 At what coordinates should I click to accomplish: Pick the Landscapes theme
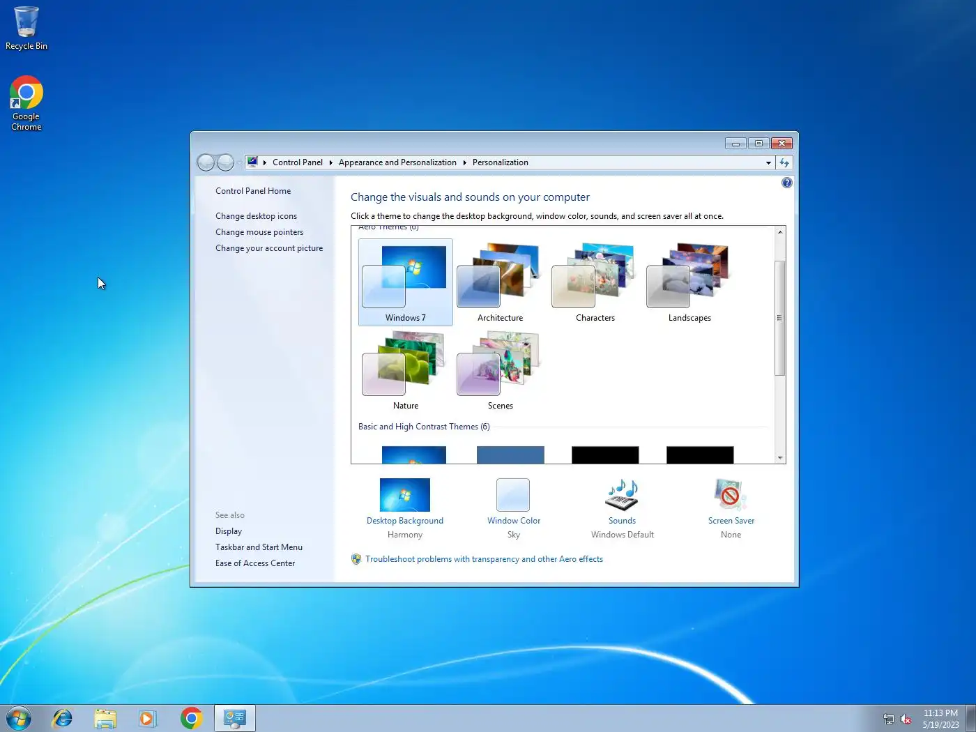click(689, 282)
